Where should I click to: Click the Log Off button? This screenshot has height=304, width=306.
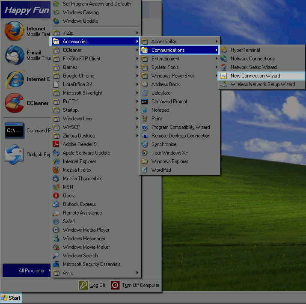[92, 285]
